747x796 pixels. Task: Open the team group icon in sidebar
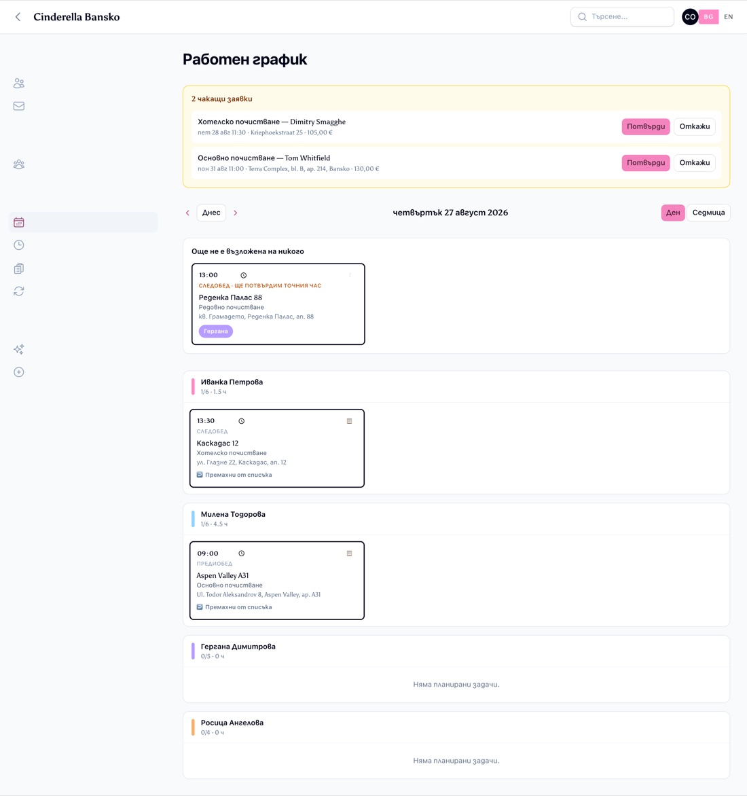click(19, 164)
